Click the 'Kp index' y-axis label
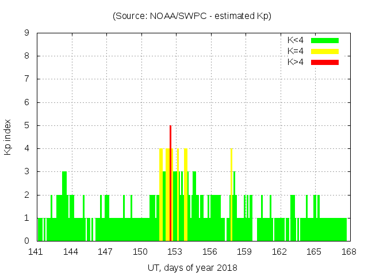 [x=8, y=137]
